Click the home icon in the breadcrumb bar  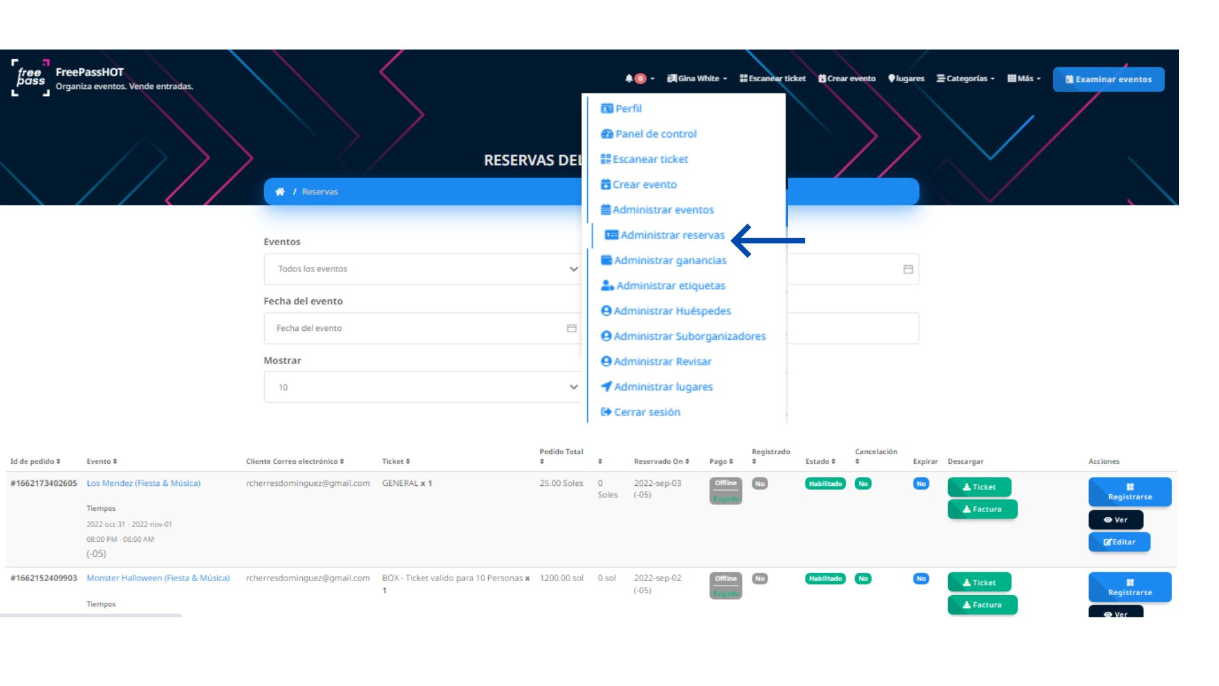(280, 191)
